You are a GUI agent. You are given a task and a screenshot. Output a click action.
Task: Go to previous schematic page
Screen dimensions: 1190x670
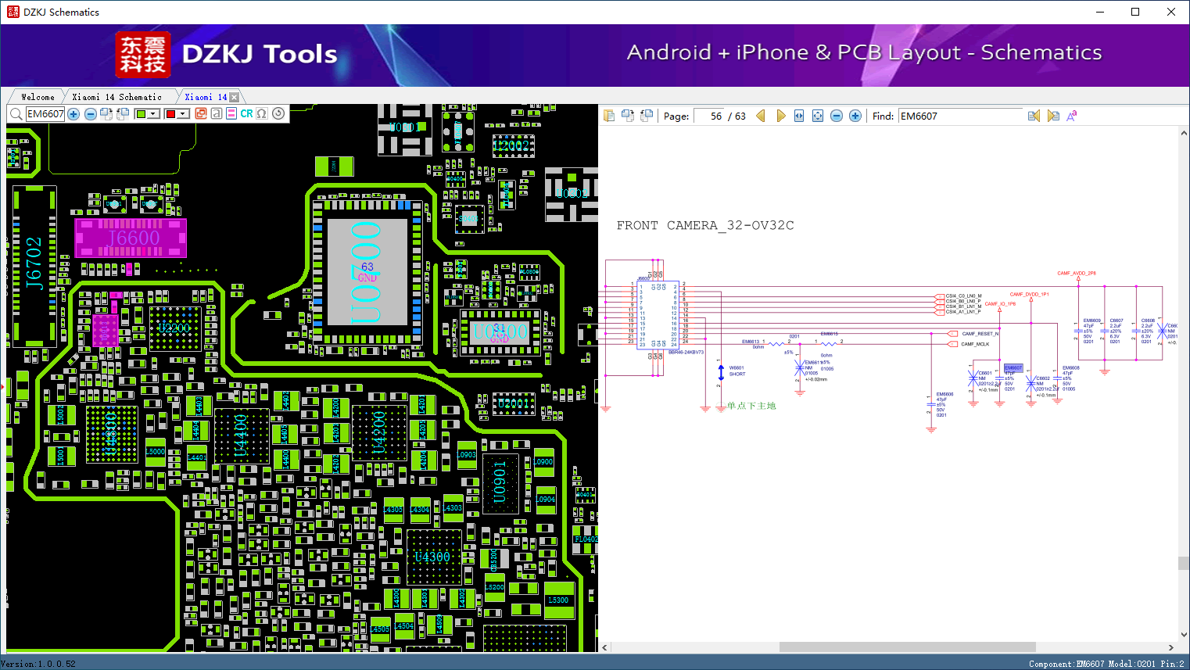click(x=761, y=116)
